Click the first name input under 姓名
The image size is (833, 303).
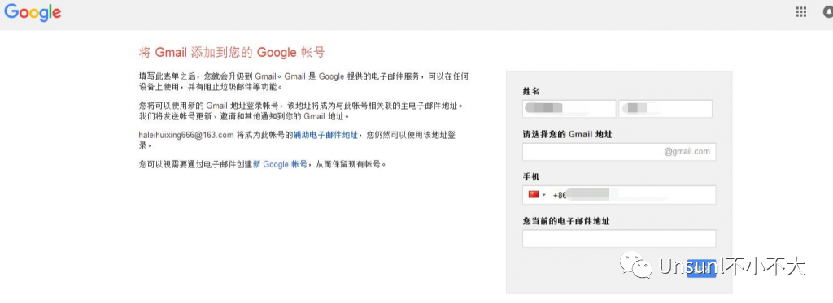[569, 109]
